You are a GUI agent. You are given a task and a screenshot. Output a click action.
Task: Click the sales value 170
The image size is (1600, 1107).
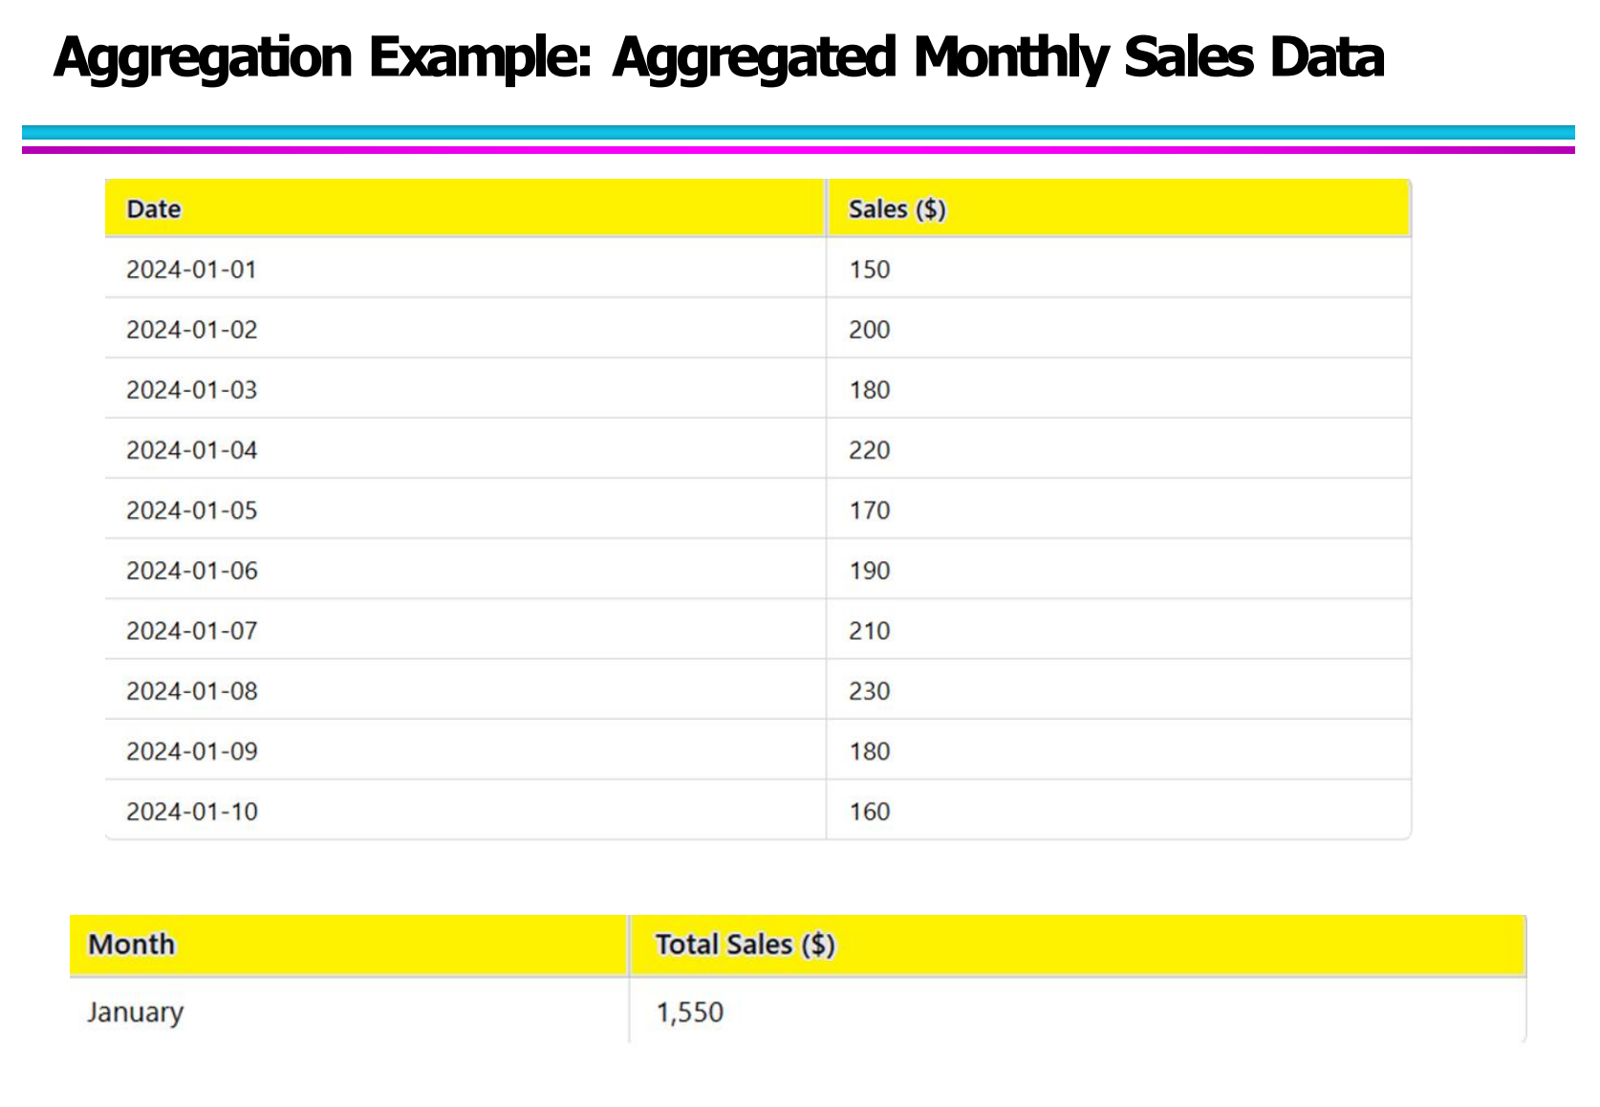[x=869, y=510]
